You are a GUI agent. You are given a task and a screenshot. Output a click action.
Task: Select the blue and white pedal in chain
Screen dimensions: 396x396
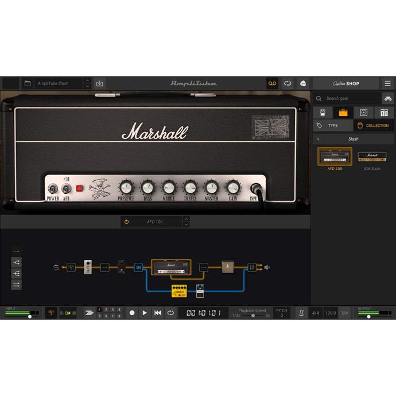[200, 291]
